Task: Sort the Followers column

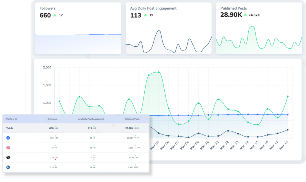Action: coord(53,119)
